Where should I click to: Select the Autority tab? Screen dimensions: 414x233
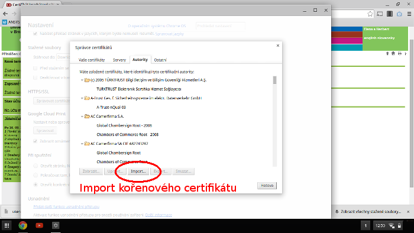[x=140, y=60]
